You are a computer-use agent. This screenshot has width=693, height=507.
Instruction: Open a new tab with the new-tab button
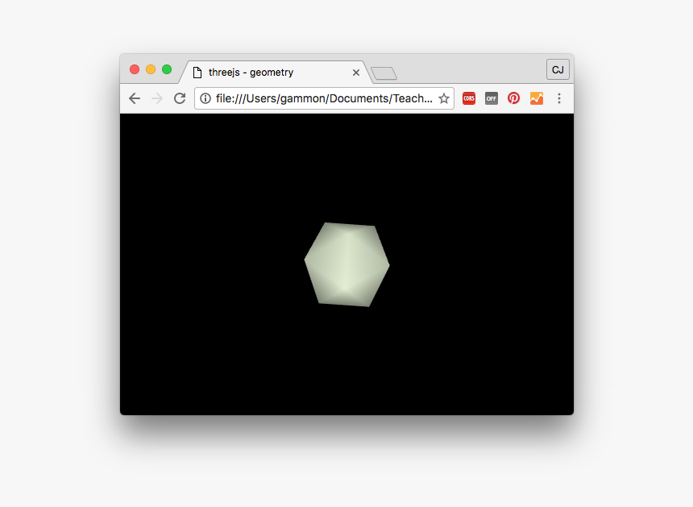[x=383, y=73]
